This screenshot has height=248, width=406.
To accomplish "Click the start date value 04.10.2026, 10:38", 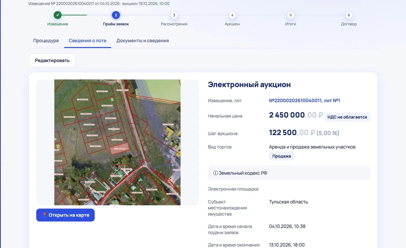I will point(287,226).
